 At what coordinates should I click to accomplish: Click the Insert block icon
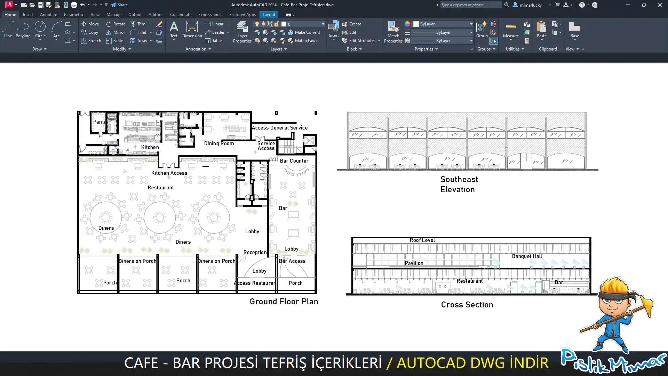(x=334, y=29)
